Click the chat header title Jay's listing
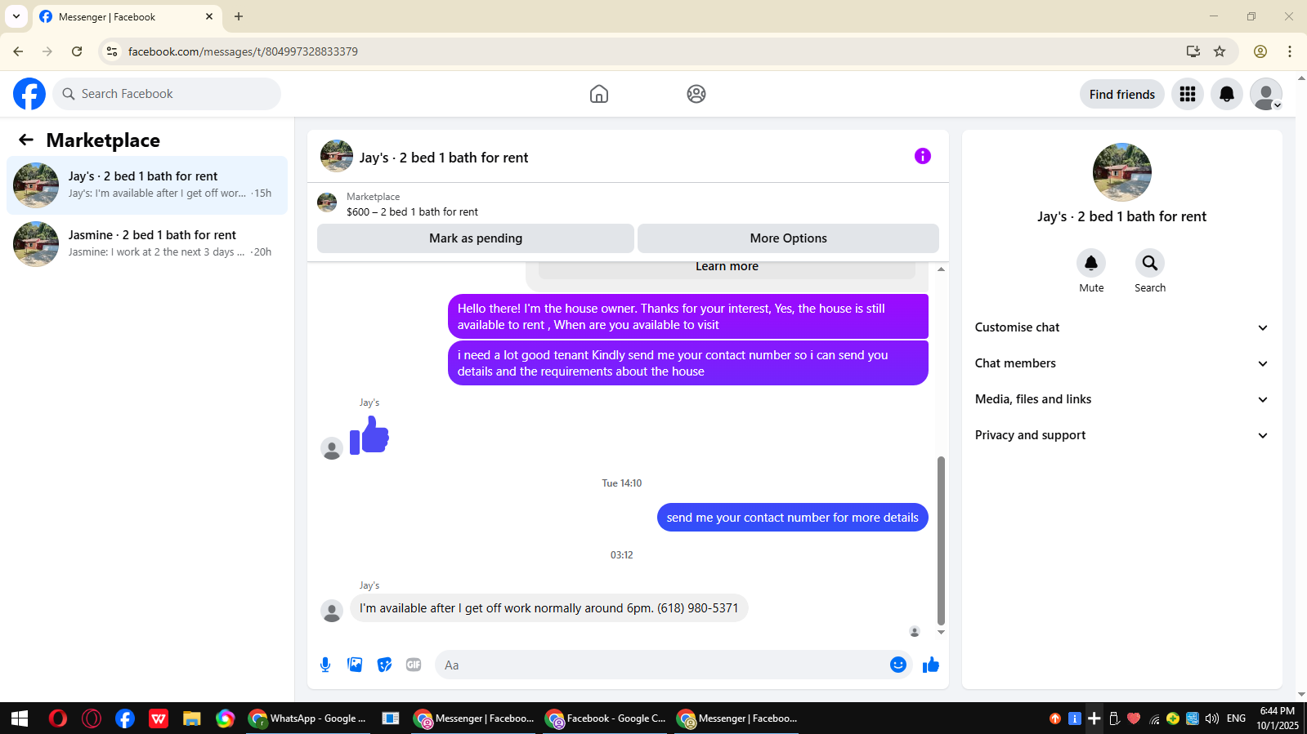 pyautogui.click(x=444, y=158)
